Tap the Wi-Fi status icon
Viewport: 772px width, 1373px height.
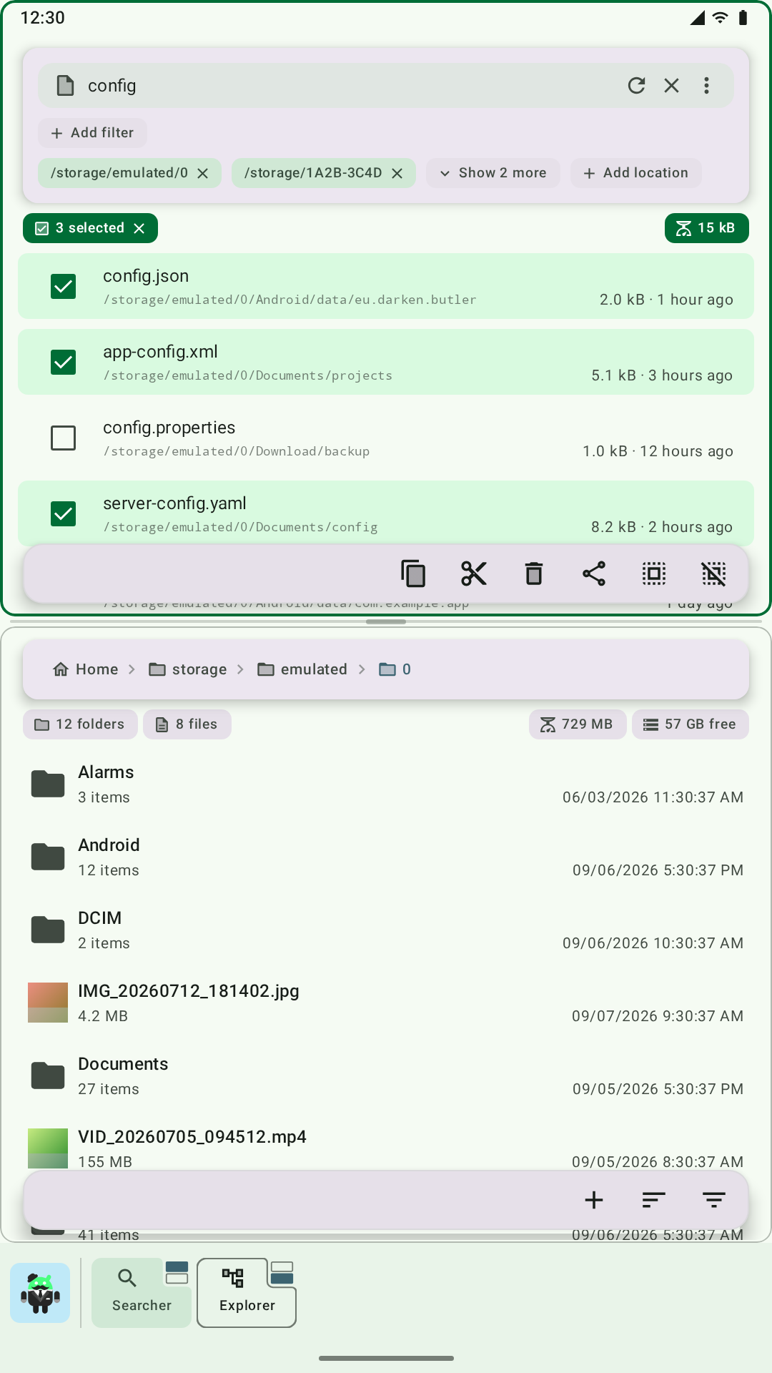(x=721, y=18)
